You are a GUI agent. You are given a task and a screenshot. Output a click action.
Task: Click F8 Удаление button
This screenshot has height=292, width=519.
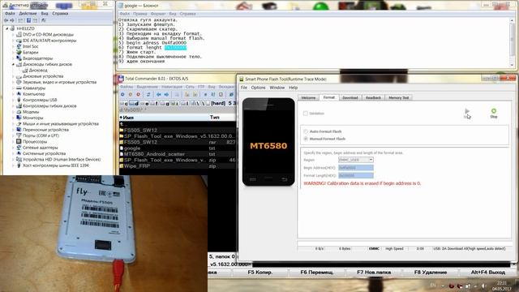(x=431, y=273)
